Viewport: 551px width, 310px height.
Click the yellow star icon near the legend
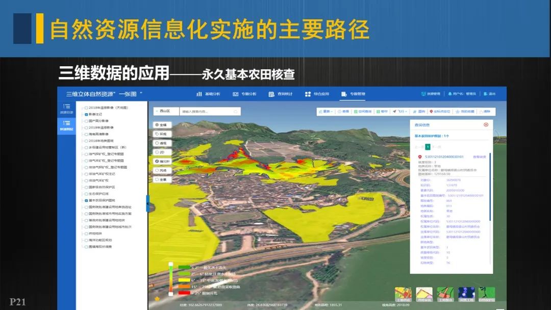coord(157,299)
